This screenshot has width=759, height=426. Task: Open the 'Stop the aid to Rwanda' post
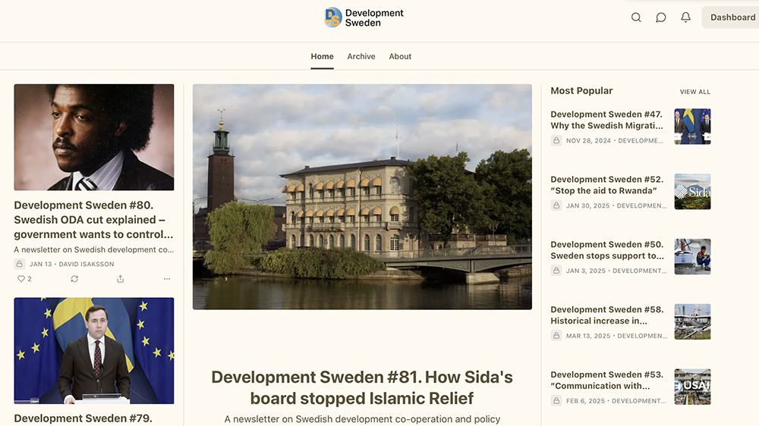(606, 185)
